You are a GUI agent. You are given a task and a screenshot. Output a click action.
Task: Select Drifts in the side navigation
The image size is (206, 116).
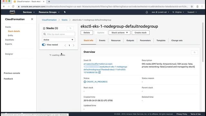click(x=10, y=35)
